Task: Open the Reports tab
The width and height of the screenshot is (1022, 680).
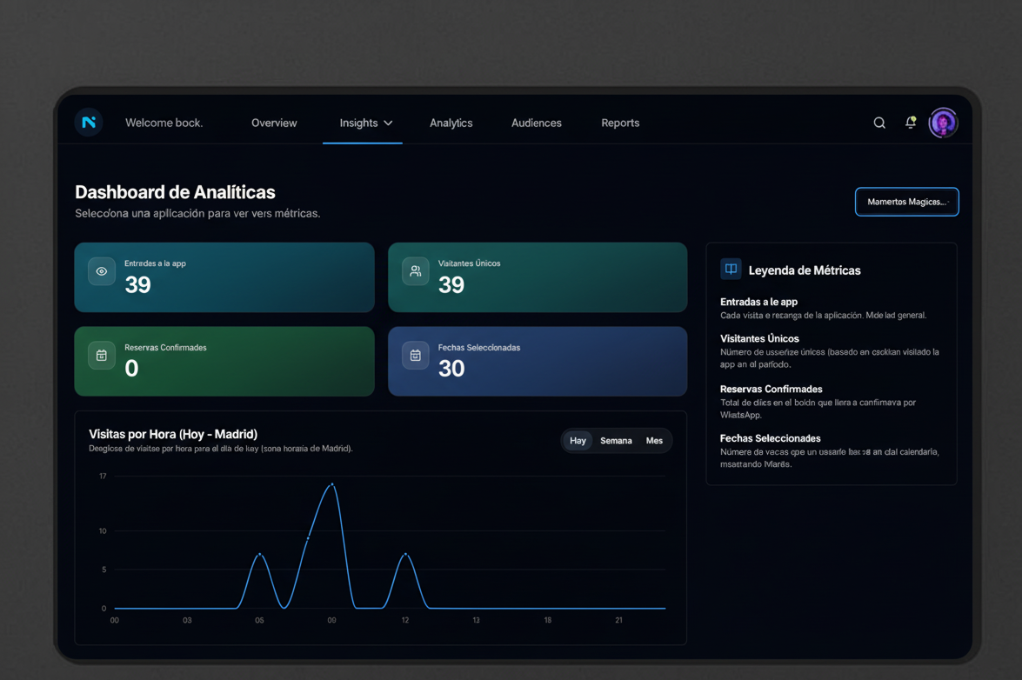Action: 620,123
